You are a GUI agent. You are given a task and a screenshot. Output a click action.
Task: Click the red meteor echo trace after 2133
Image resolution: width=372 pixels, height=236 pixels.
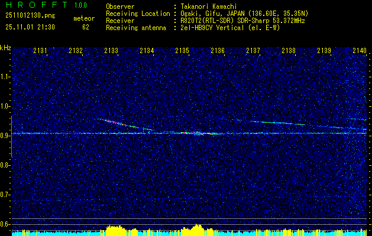pos(114,122)
